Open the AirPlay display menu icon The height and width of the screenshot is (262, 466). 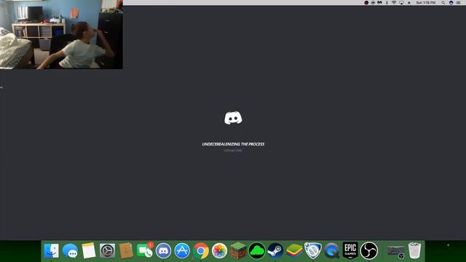click(401, 3)
